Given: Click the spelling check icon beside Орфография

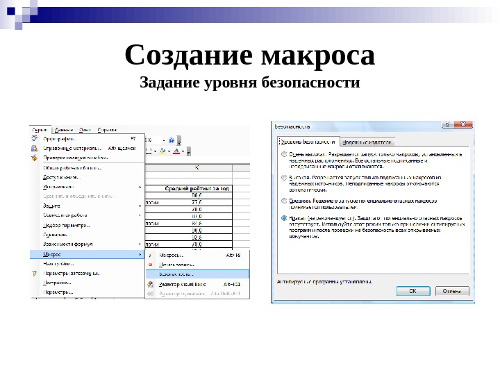Looking at the screenshot, I should [x=35, y=139].
